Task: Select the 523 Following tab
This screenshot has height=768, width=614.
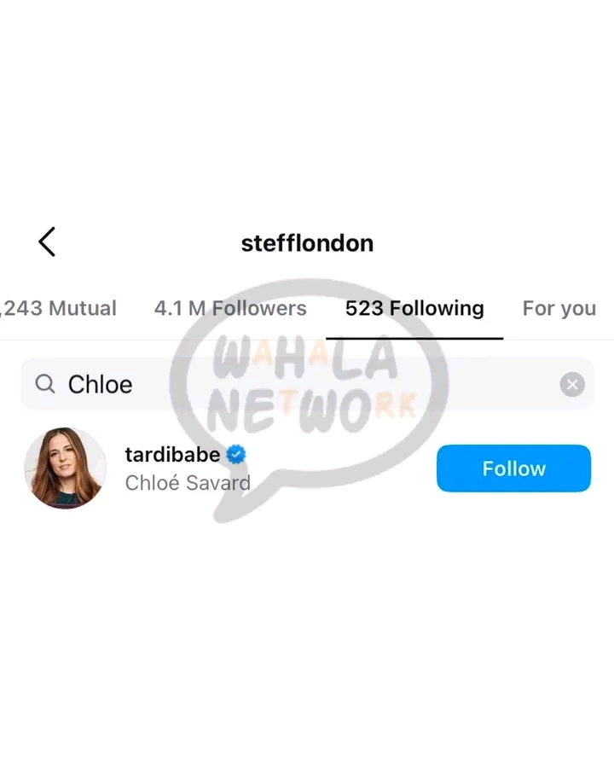Action: (414, 309)
